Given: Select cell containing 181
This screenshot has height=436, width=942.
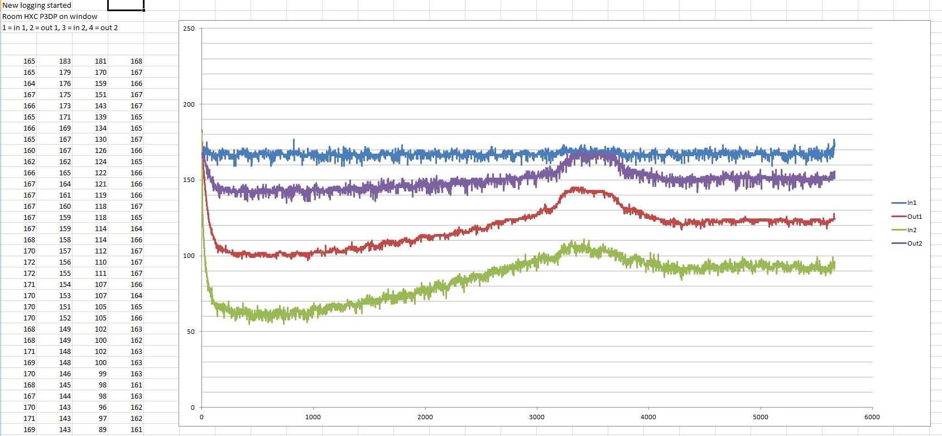Looking at the screenshot, I should coord(90,61).
